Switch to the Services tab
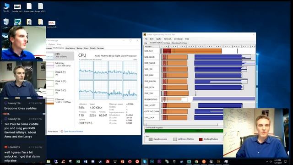The width and height of the screenshot is (293, 165). click(x=100, y=48)
